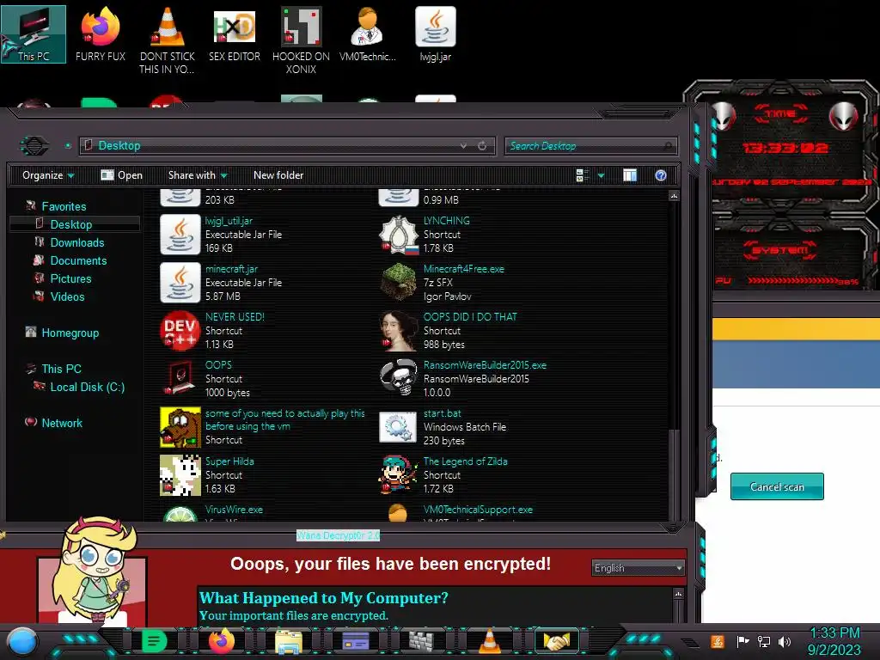This screenshot has height=660, width=880.
Task: Open the view options dropdown arrow
Action: point(601,175)
